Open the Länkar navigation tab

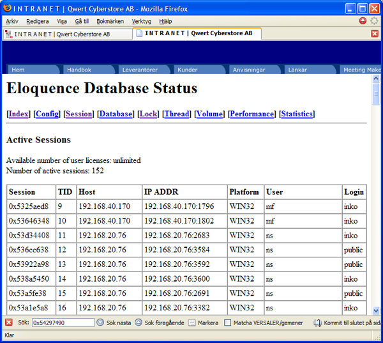coord(310,70)
